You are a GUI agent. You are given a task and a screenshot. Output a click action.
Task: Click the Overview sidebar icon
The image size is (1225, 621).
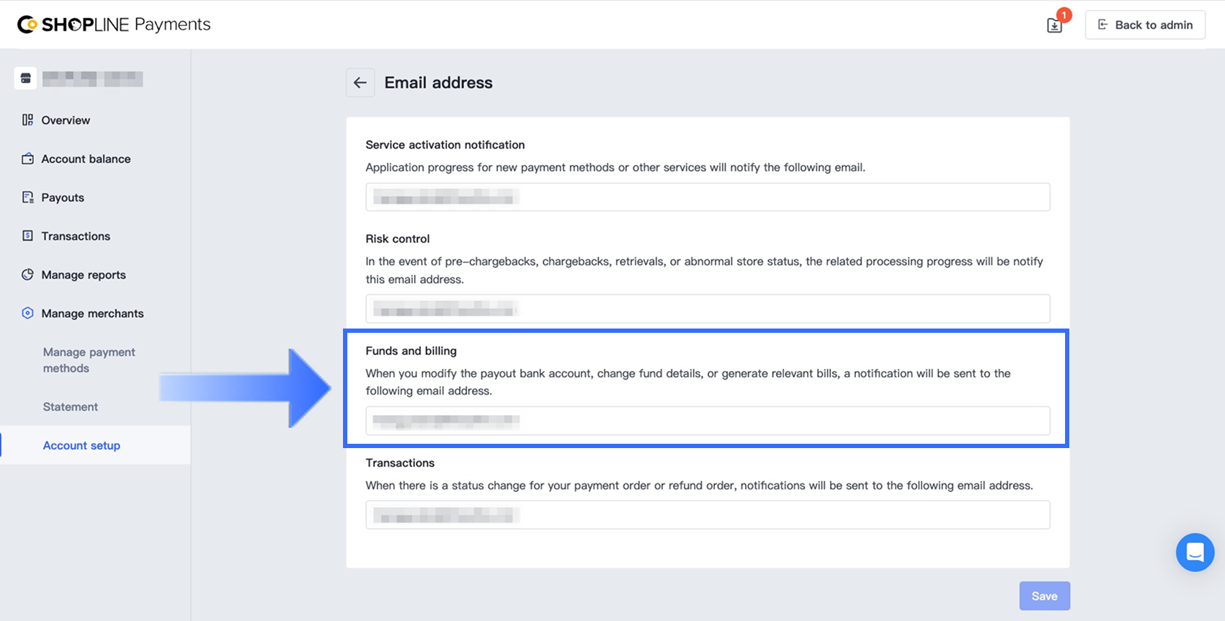click(x=27, y=120)
